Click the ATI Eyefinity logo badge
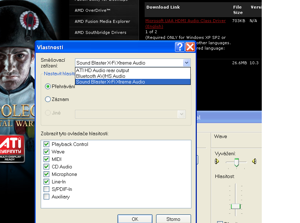This screenshot has width=300, height=223. 12,149
